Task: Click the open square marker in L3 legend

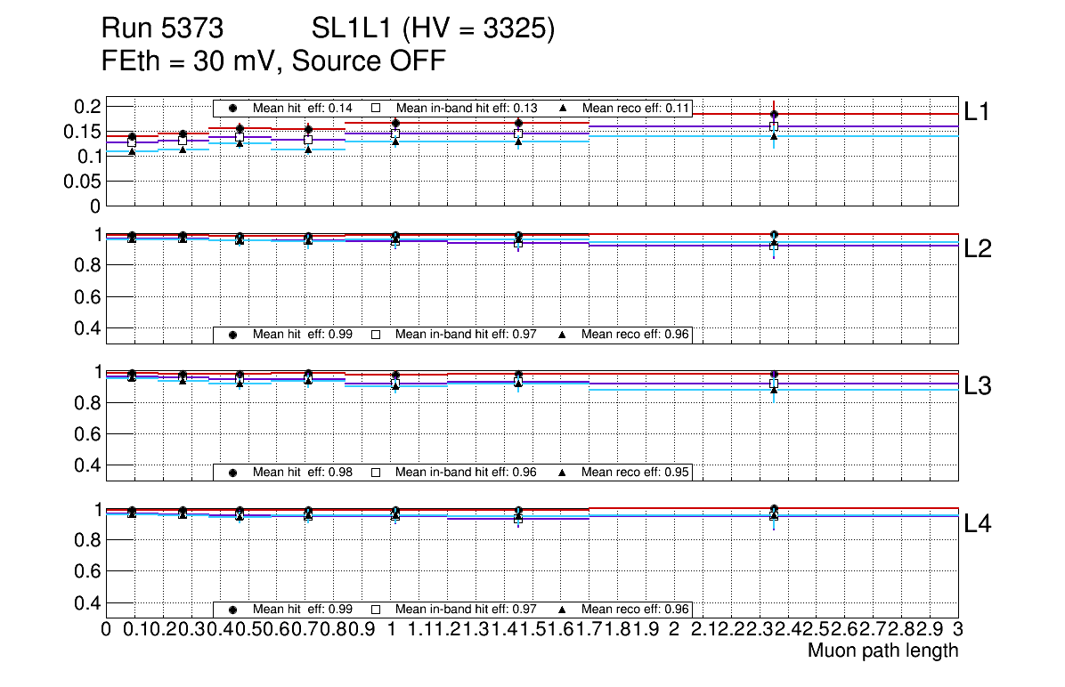Action: (376, 473)
